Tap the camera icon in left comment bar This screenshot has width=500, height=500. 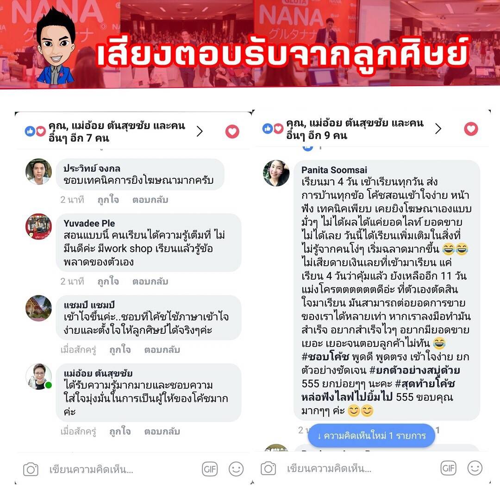pyautogui.click(x=31, y=469)
